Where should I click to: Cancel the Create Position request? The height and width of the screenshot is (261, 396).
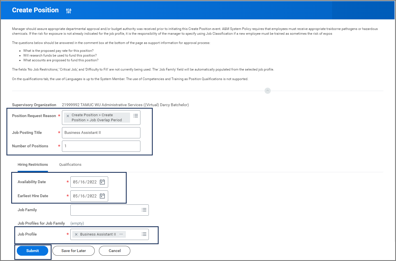[115, 251]
